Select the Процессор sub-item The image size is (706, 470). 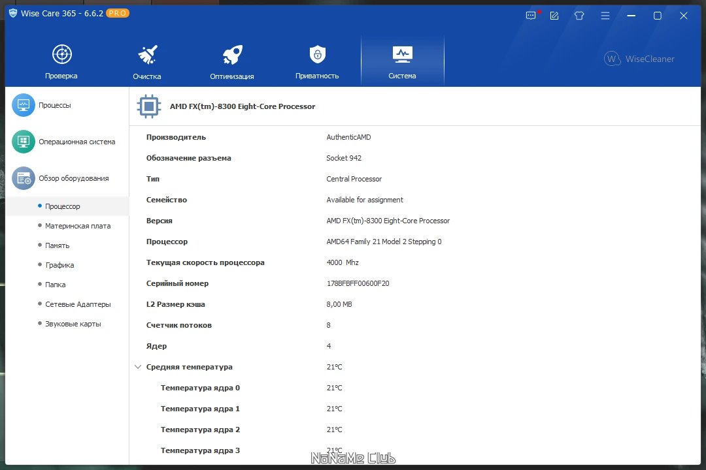(67, 206)
